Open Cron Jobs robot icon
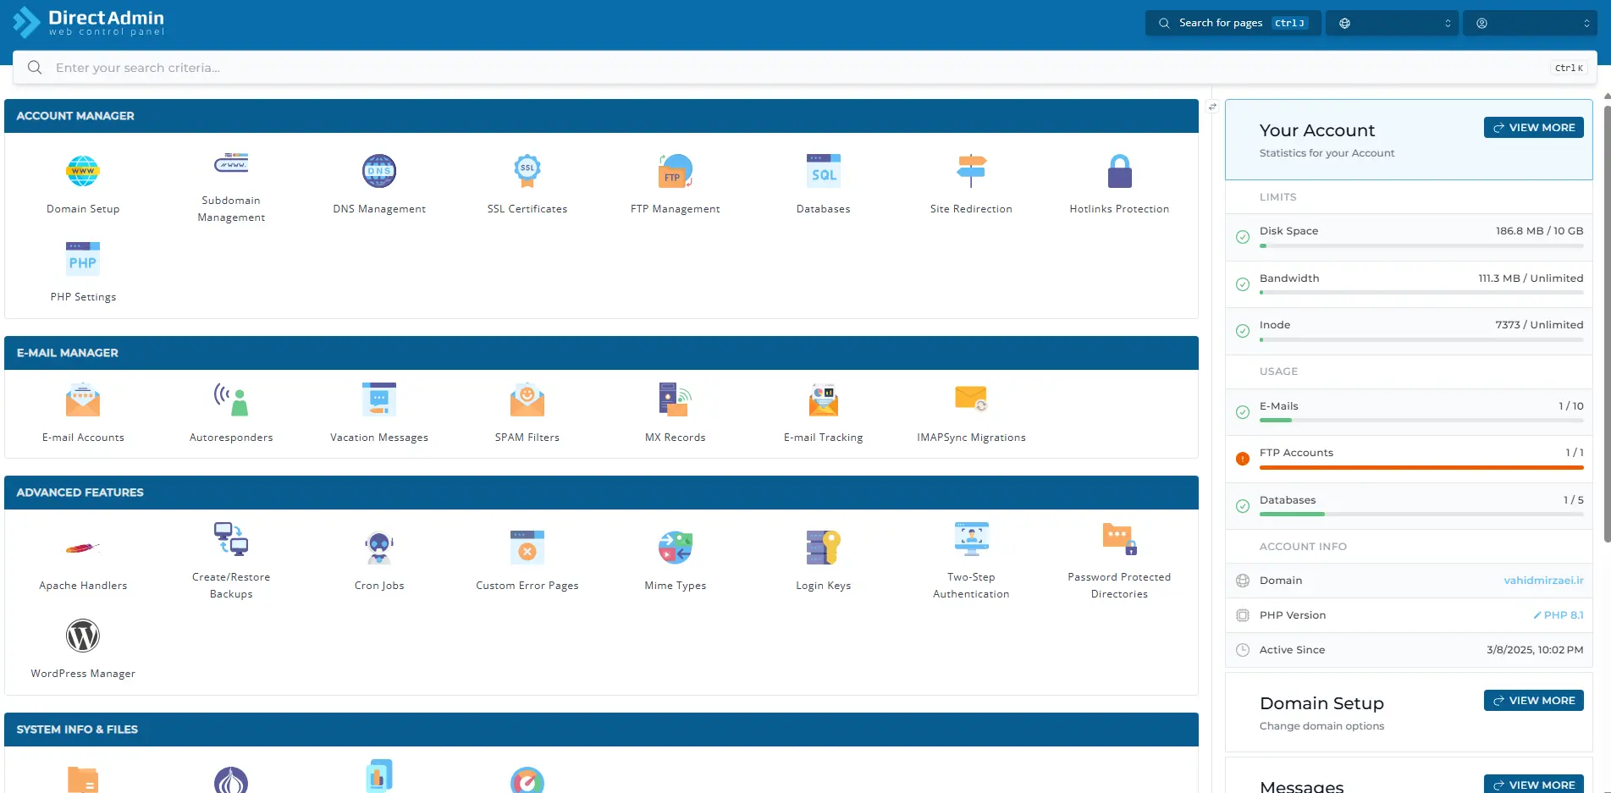 379,548
